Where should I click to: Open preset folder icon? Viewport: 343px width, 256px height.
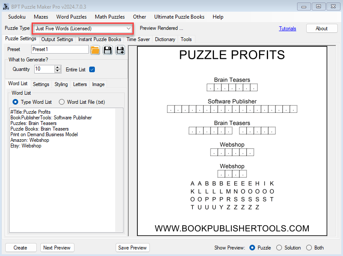pos(95,50)
